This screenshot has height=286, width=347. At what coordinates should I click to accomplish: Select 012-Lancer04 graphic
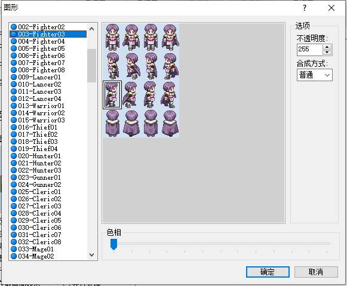point(48,99)
